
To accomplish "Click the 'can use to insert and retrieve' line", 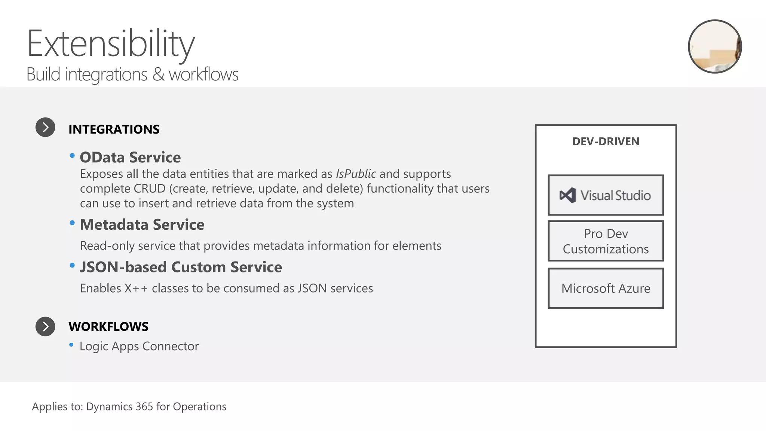I will click(217, 203).
